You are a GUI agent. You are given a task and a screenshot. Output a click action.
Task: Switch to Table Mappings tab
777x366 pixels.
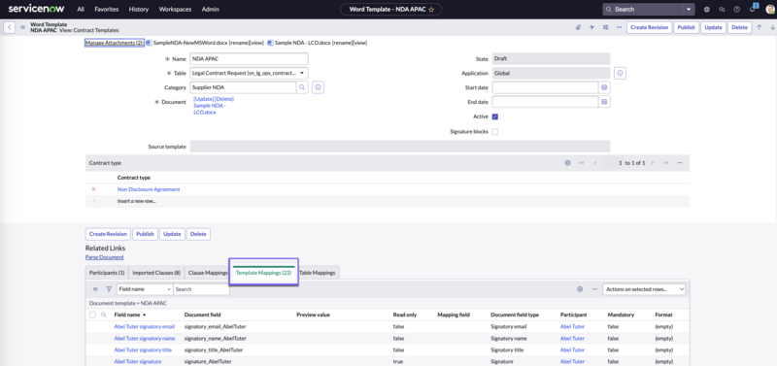pos(318,273)
